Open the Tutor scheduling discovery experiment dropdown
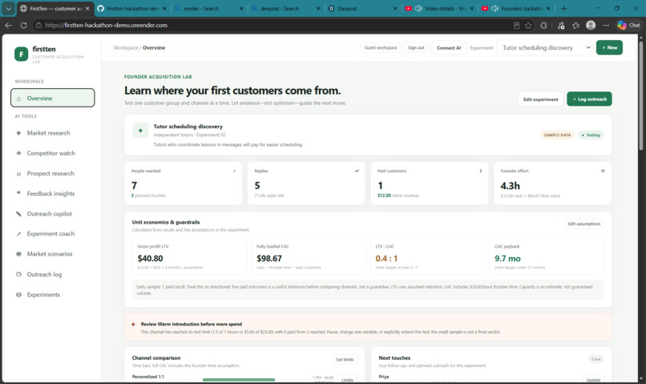 544,48
